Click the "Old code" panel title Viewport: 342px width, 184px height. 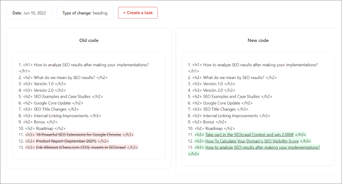[89, 40]
